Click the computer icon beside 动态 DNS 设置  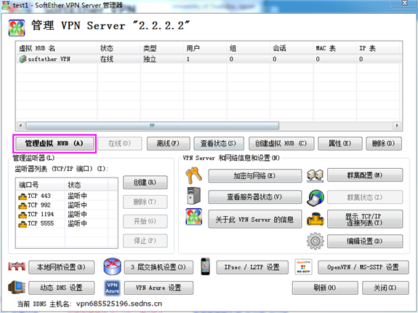point(17,287)
